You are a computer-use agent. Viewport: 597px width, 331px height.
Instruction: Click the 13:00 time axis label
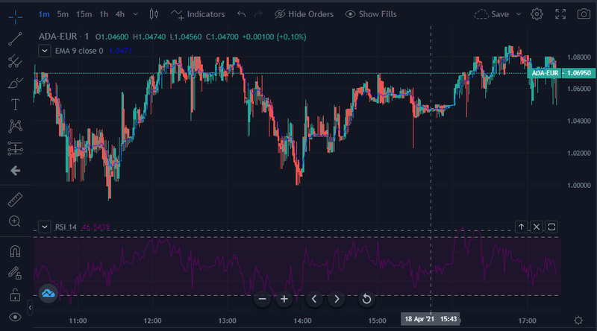click(228, 321)
